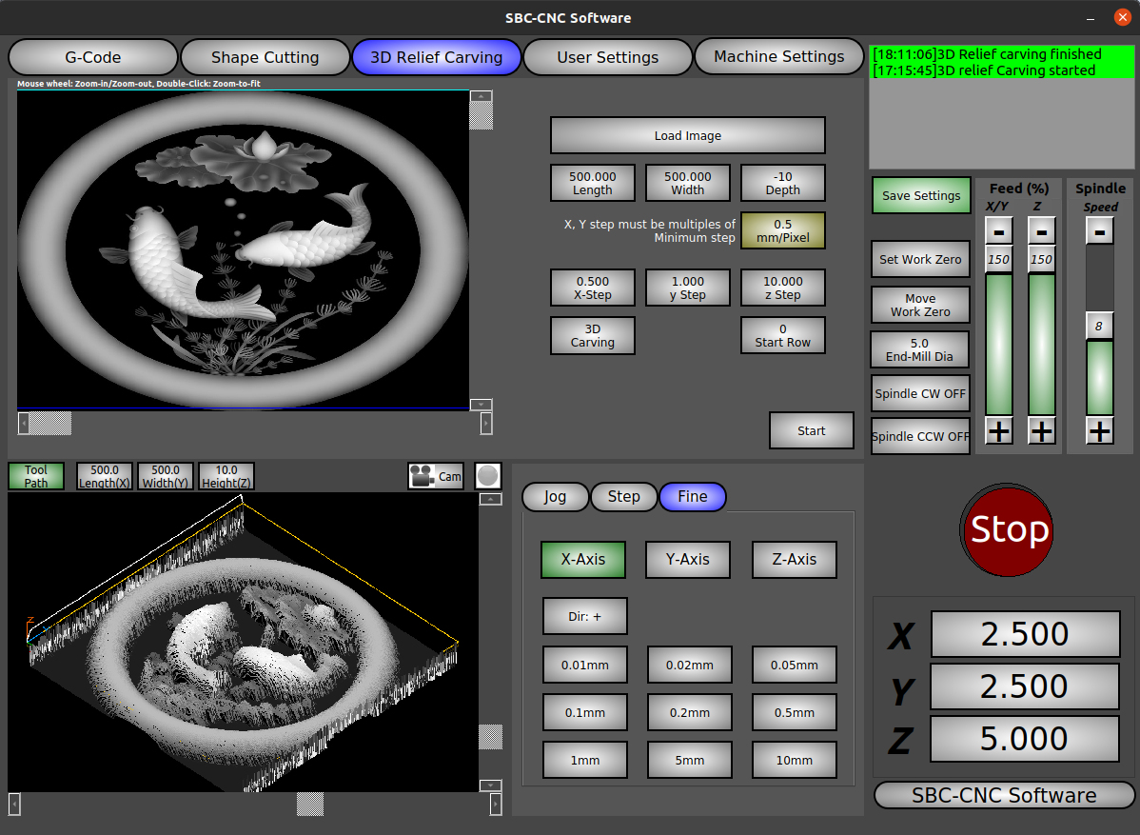Click the Z feed slider handle
This screenshot has height=835, width=1140.
(x=1042, y=260)
